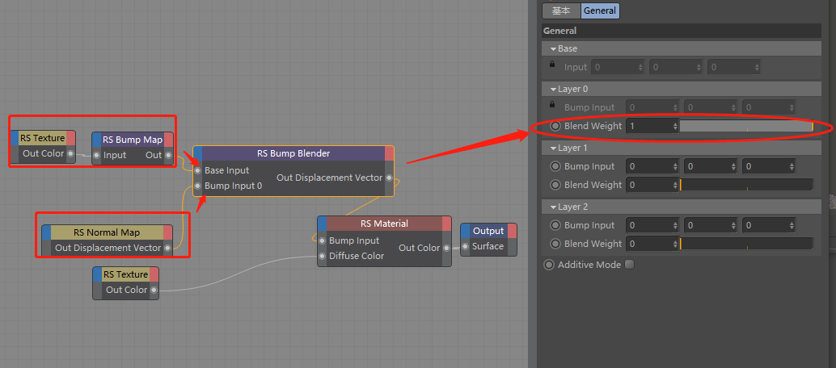Step Layer 0 Blend Weight value arrows
The width and height of the screenshot is (836, 368).
point(676,126)
